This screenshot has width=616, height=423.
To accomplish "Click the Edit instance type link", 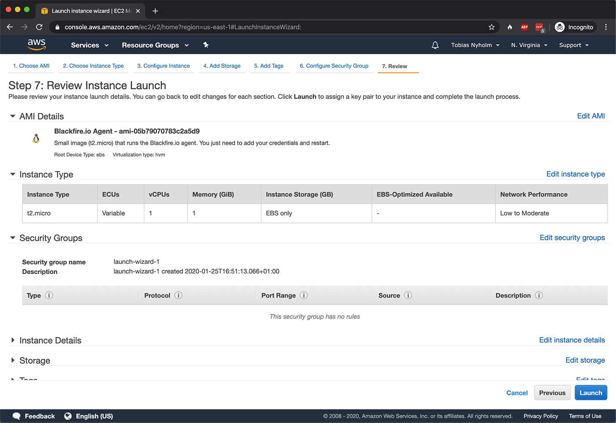I will pos(576,174).
